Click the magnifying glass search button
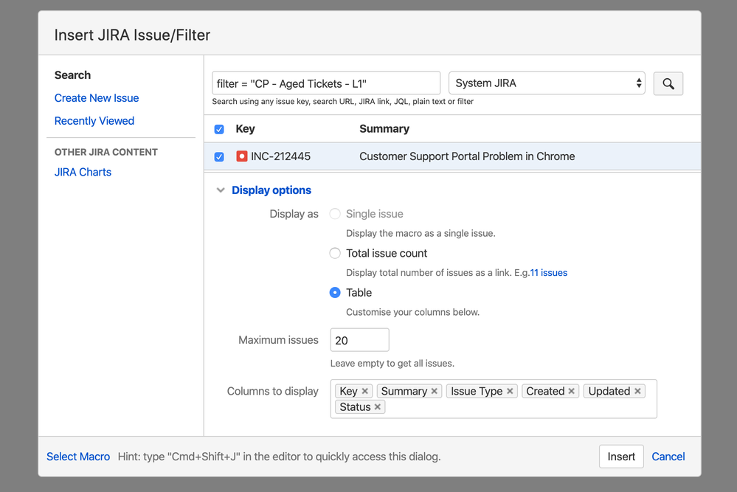737x492 pixels. [x=668, y=83]
